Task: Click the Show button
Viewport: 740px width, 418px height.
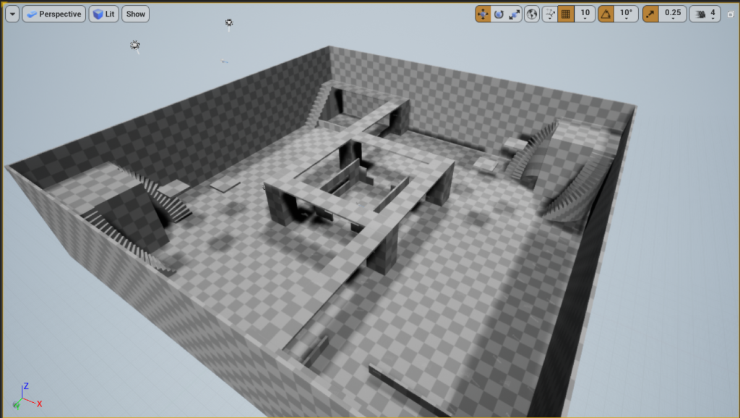Action: coord(135,14)
